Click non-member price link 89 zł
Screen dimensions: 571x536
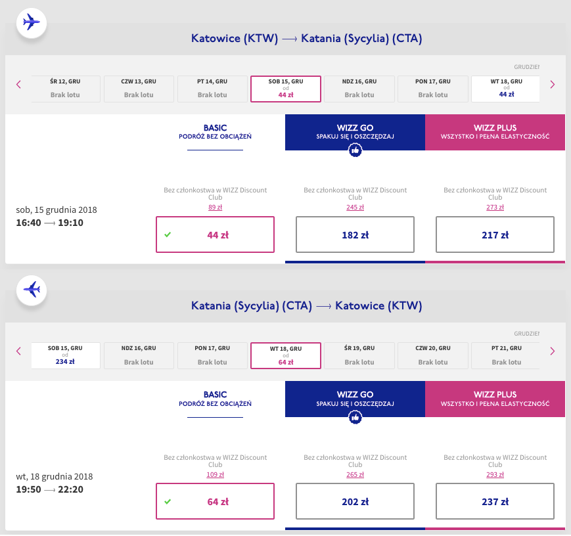216,207
